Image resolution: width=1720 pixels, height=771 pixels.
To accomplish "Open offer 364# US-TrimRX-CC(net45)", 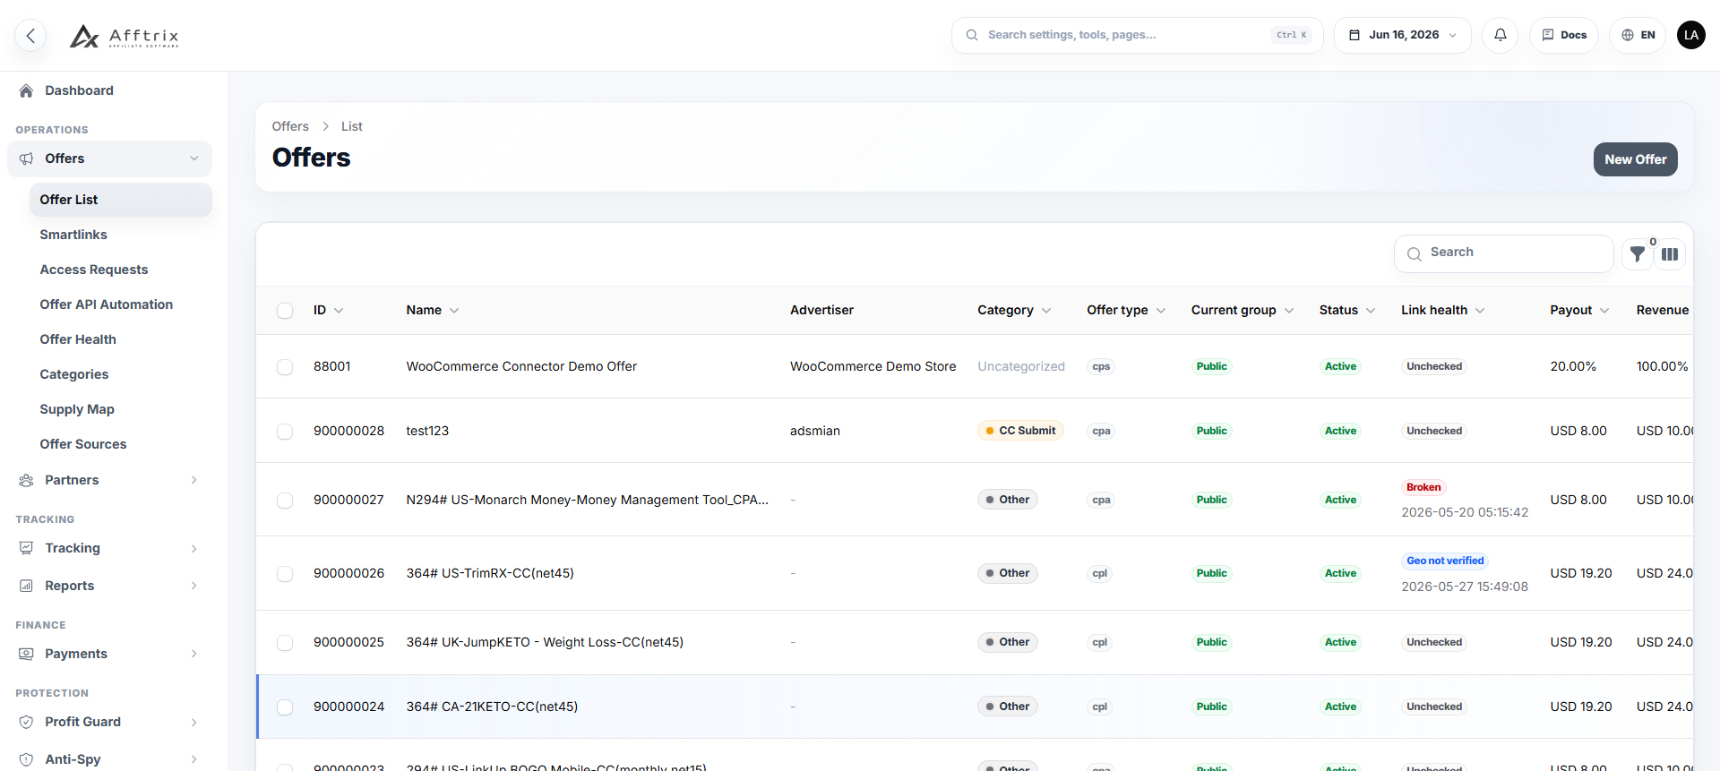I will [x=490, y=573].
